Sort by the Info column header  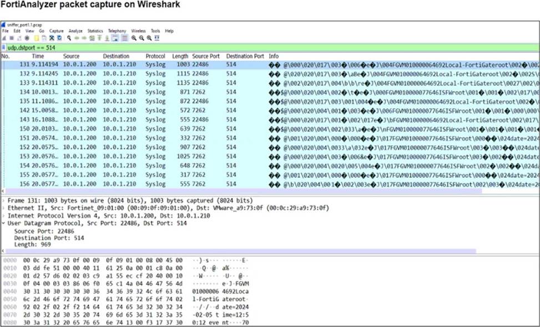click(274, 56)
